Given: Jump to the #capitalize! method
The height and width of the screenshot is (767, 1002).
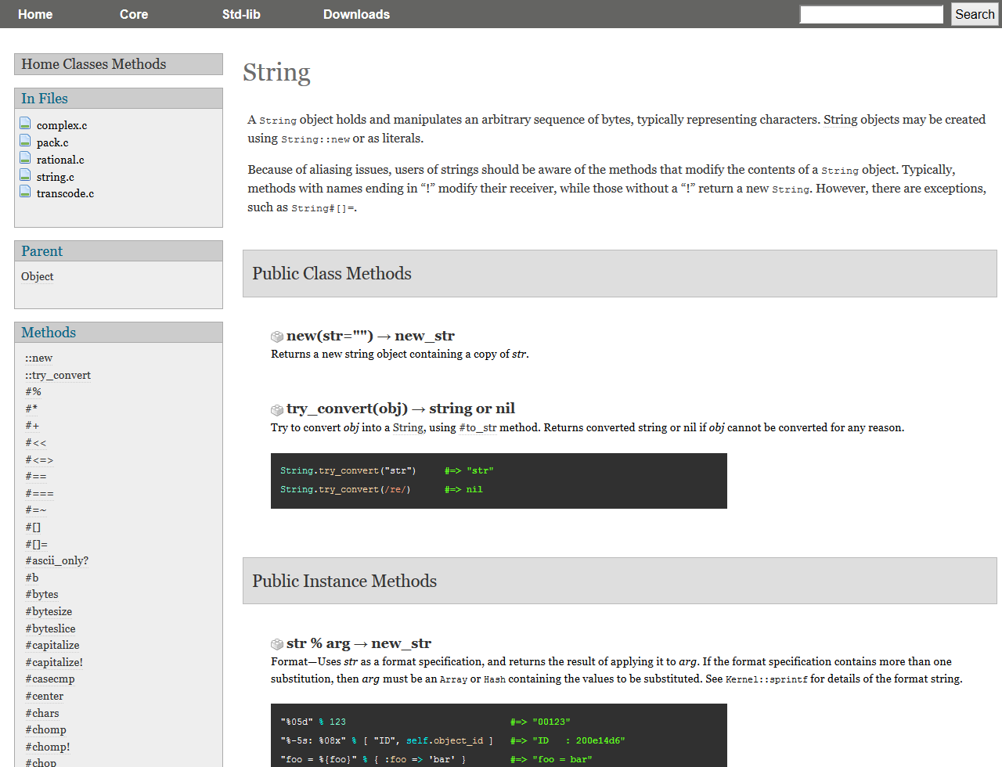Looking at the screenshot, I should (54, 662).
